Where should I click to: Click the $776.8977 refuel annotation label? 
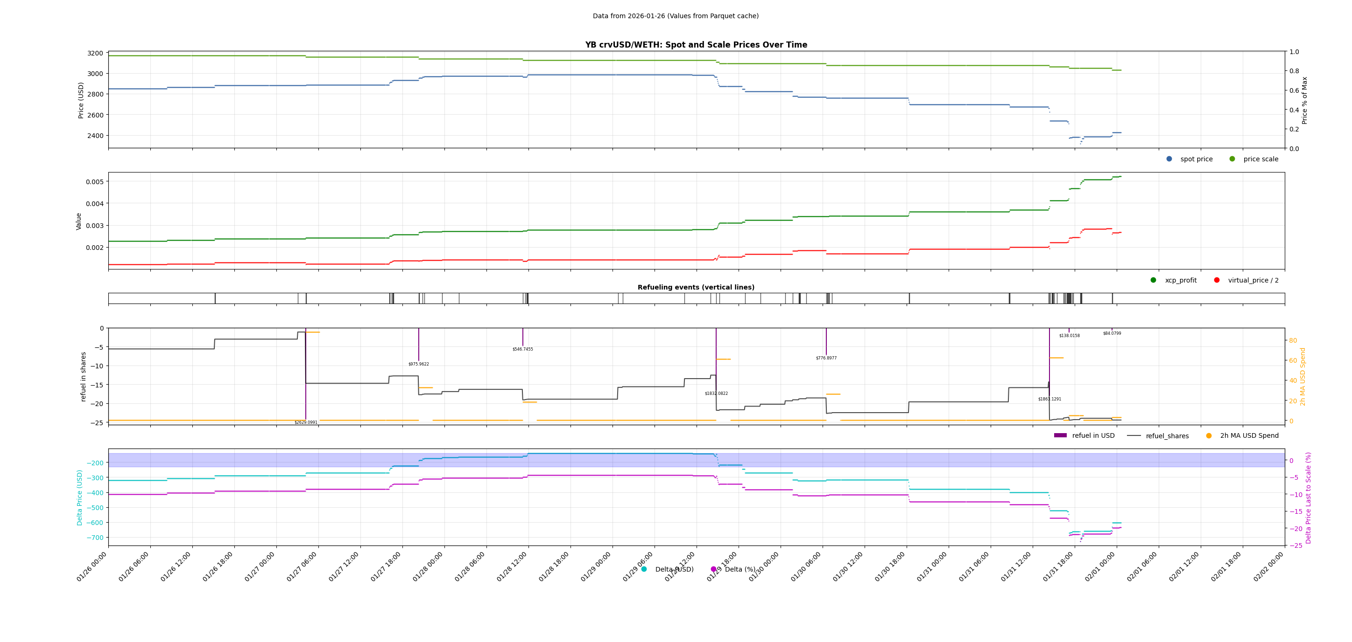[x=826, y=358]
